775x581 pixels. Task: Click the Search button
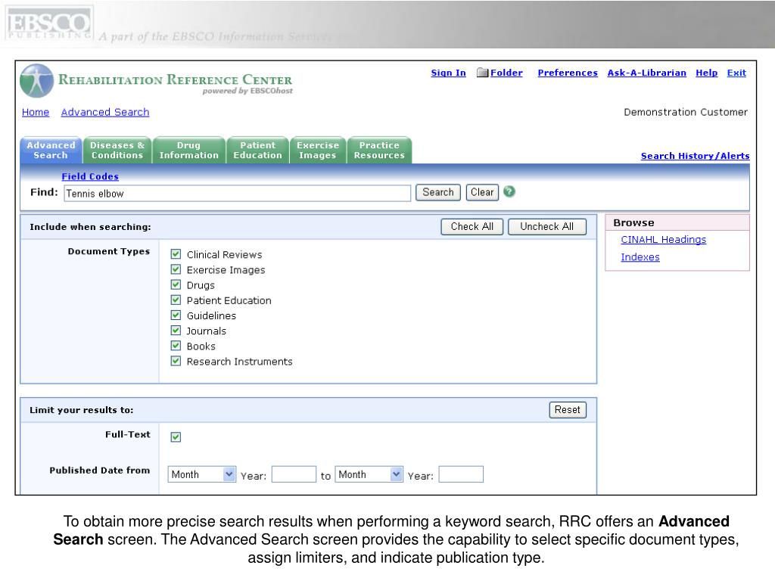[x=438, y=192]
